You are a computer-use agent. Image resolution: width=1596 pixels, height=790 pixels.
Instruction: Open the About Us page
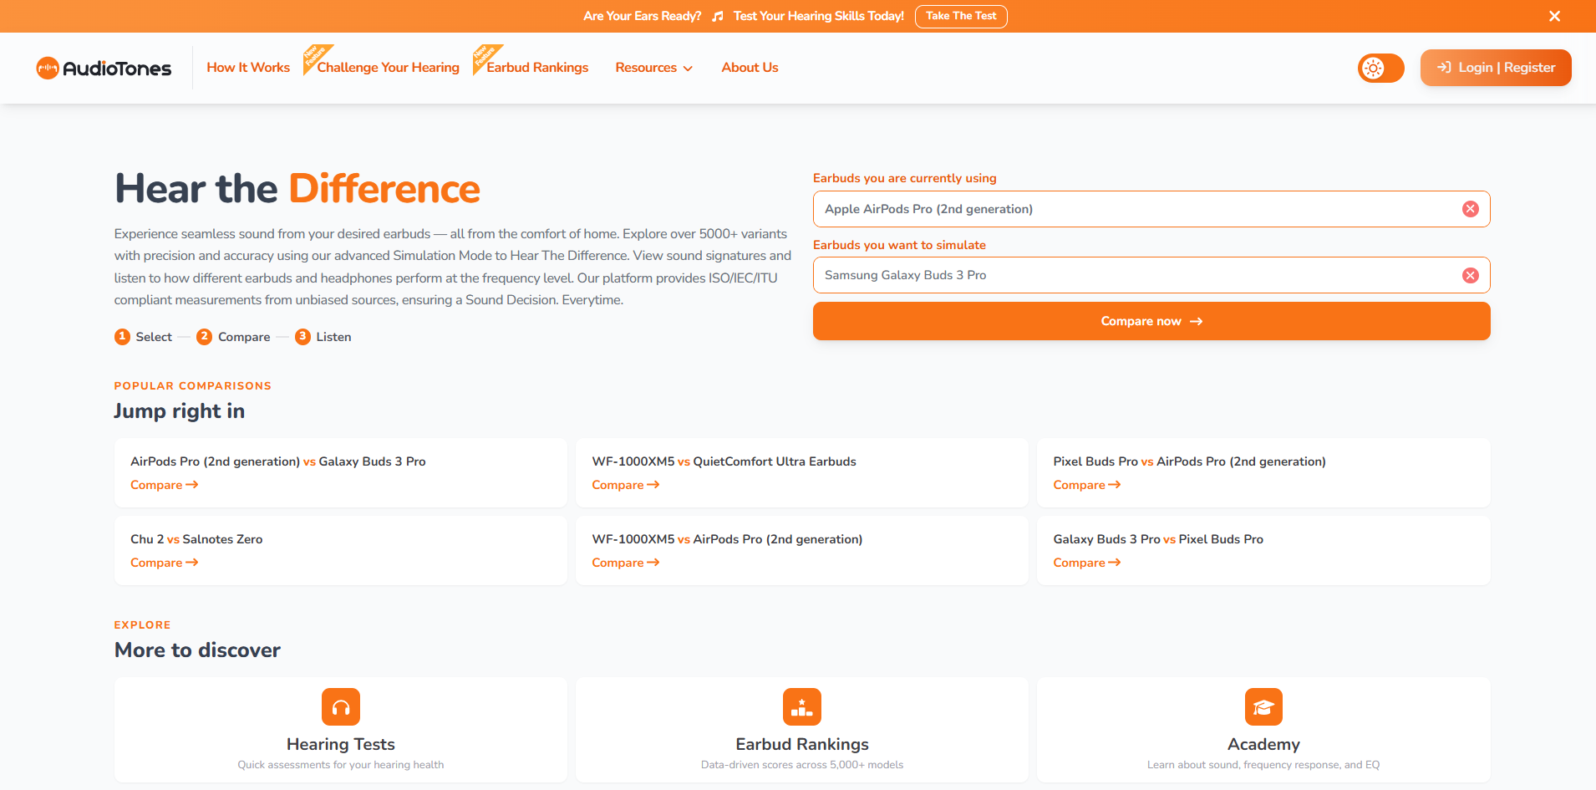pos(750,68)
